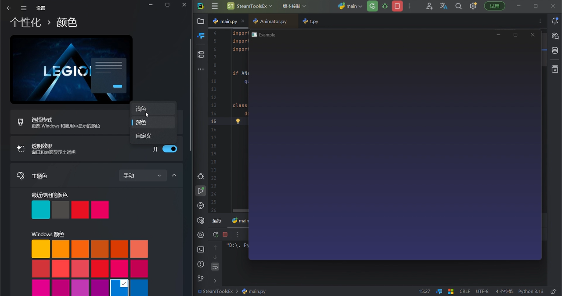Image resolution: width=562 pixels, height=296 pixels.
Task: Click the Python 3.13 interpreter status widget
Action: (x=531, y=291)
